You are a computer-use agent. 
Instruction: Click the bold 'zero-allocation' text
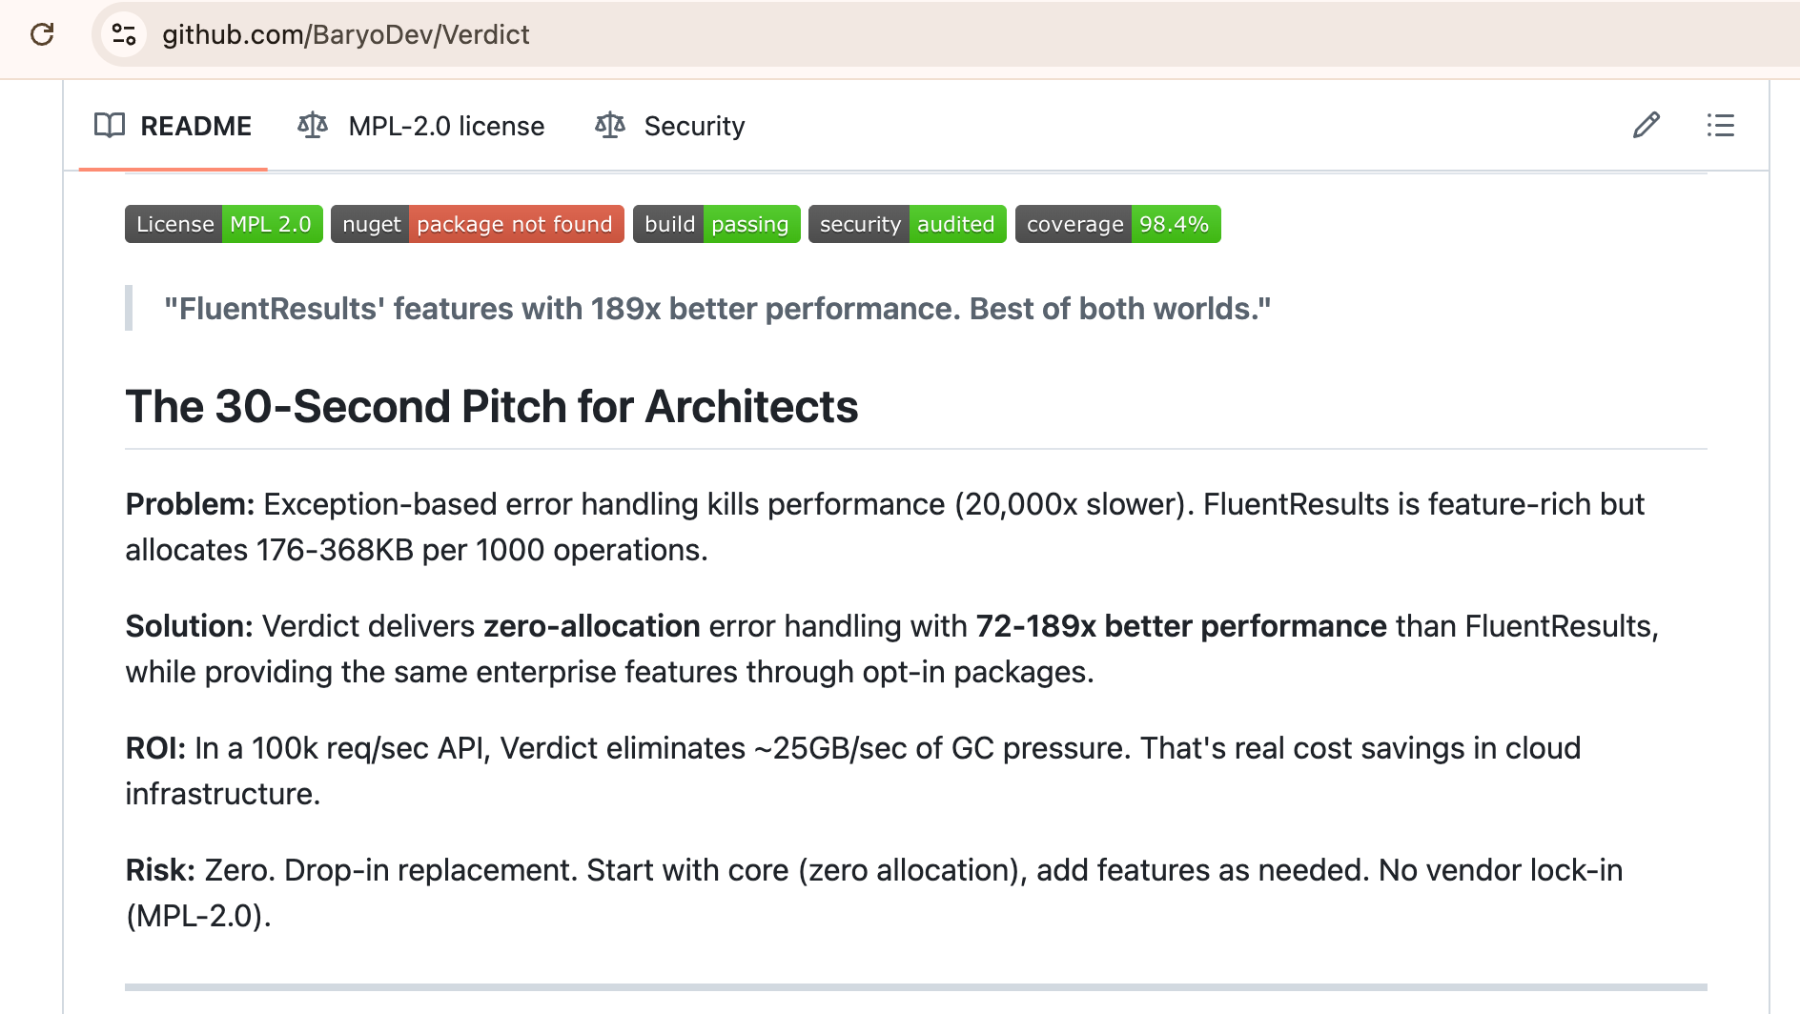(592, 626)
